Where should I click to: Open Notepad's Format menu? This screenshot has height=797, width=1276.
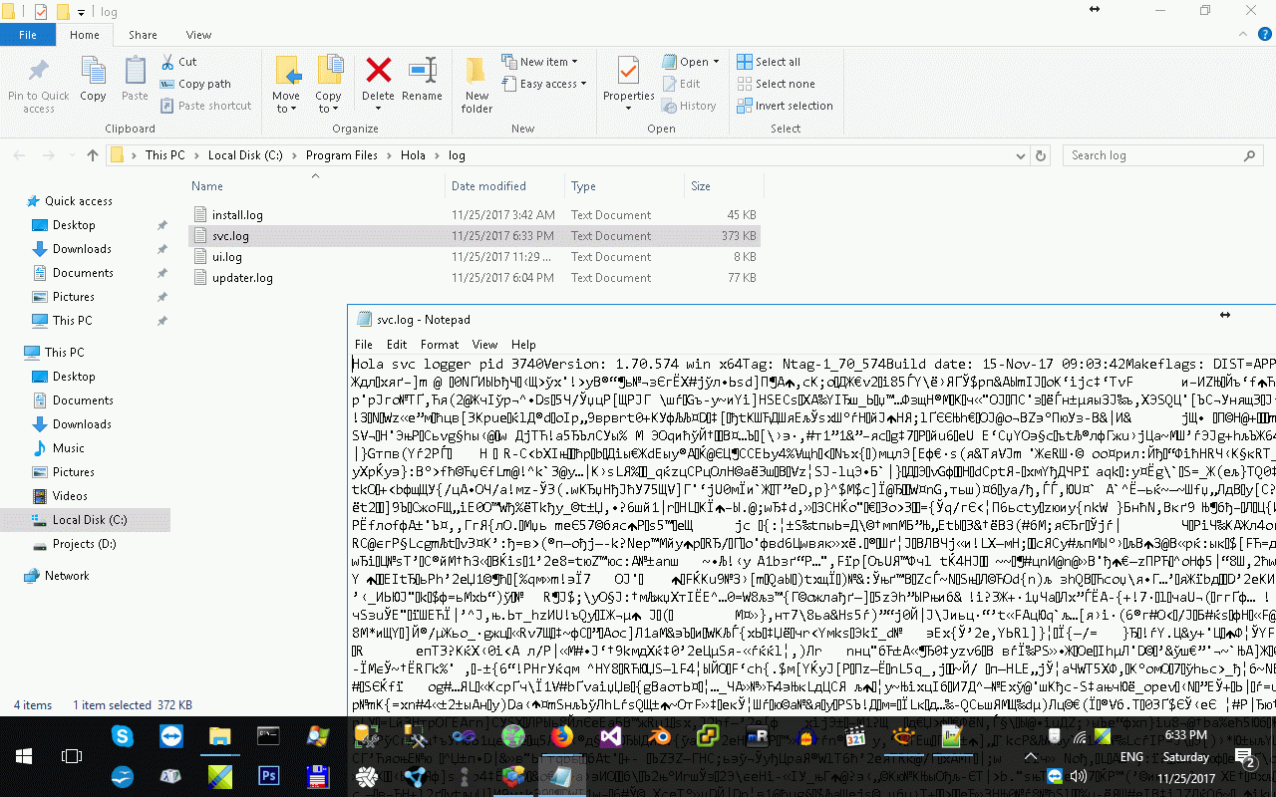coord(440,345)
